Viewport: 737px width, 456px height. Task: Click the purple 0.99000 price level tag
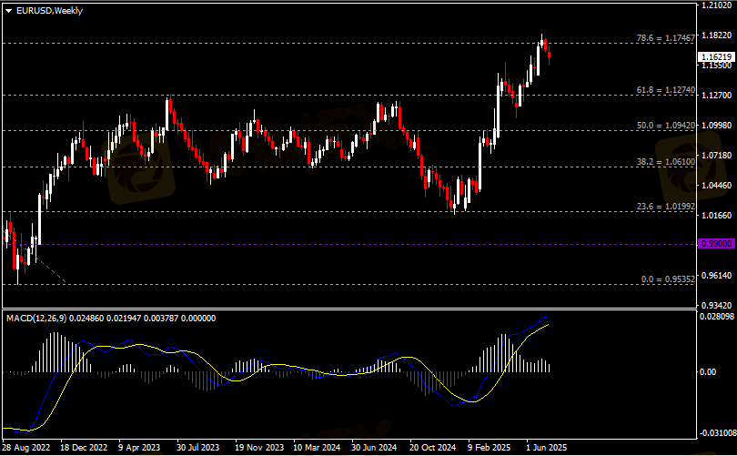(x=716, y=244)
